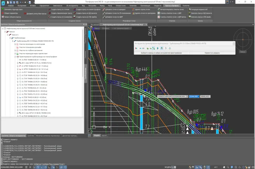255x169 pixels.
Task: Click the 'Описать структуру трасс' ribbon button
Action: (13, 10)
